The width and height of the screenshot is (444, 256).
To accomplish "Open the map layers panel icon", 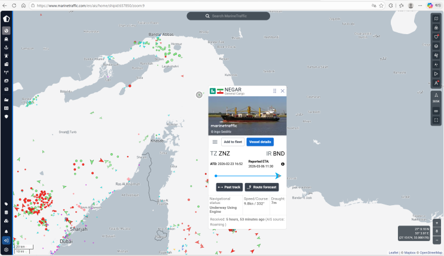I will (436, 45).
